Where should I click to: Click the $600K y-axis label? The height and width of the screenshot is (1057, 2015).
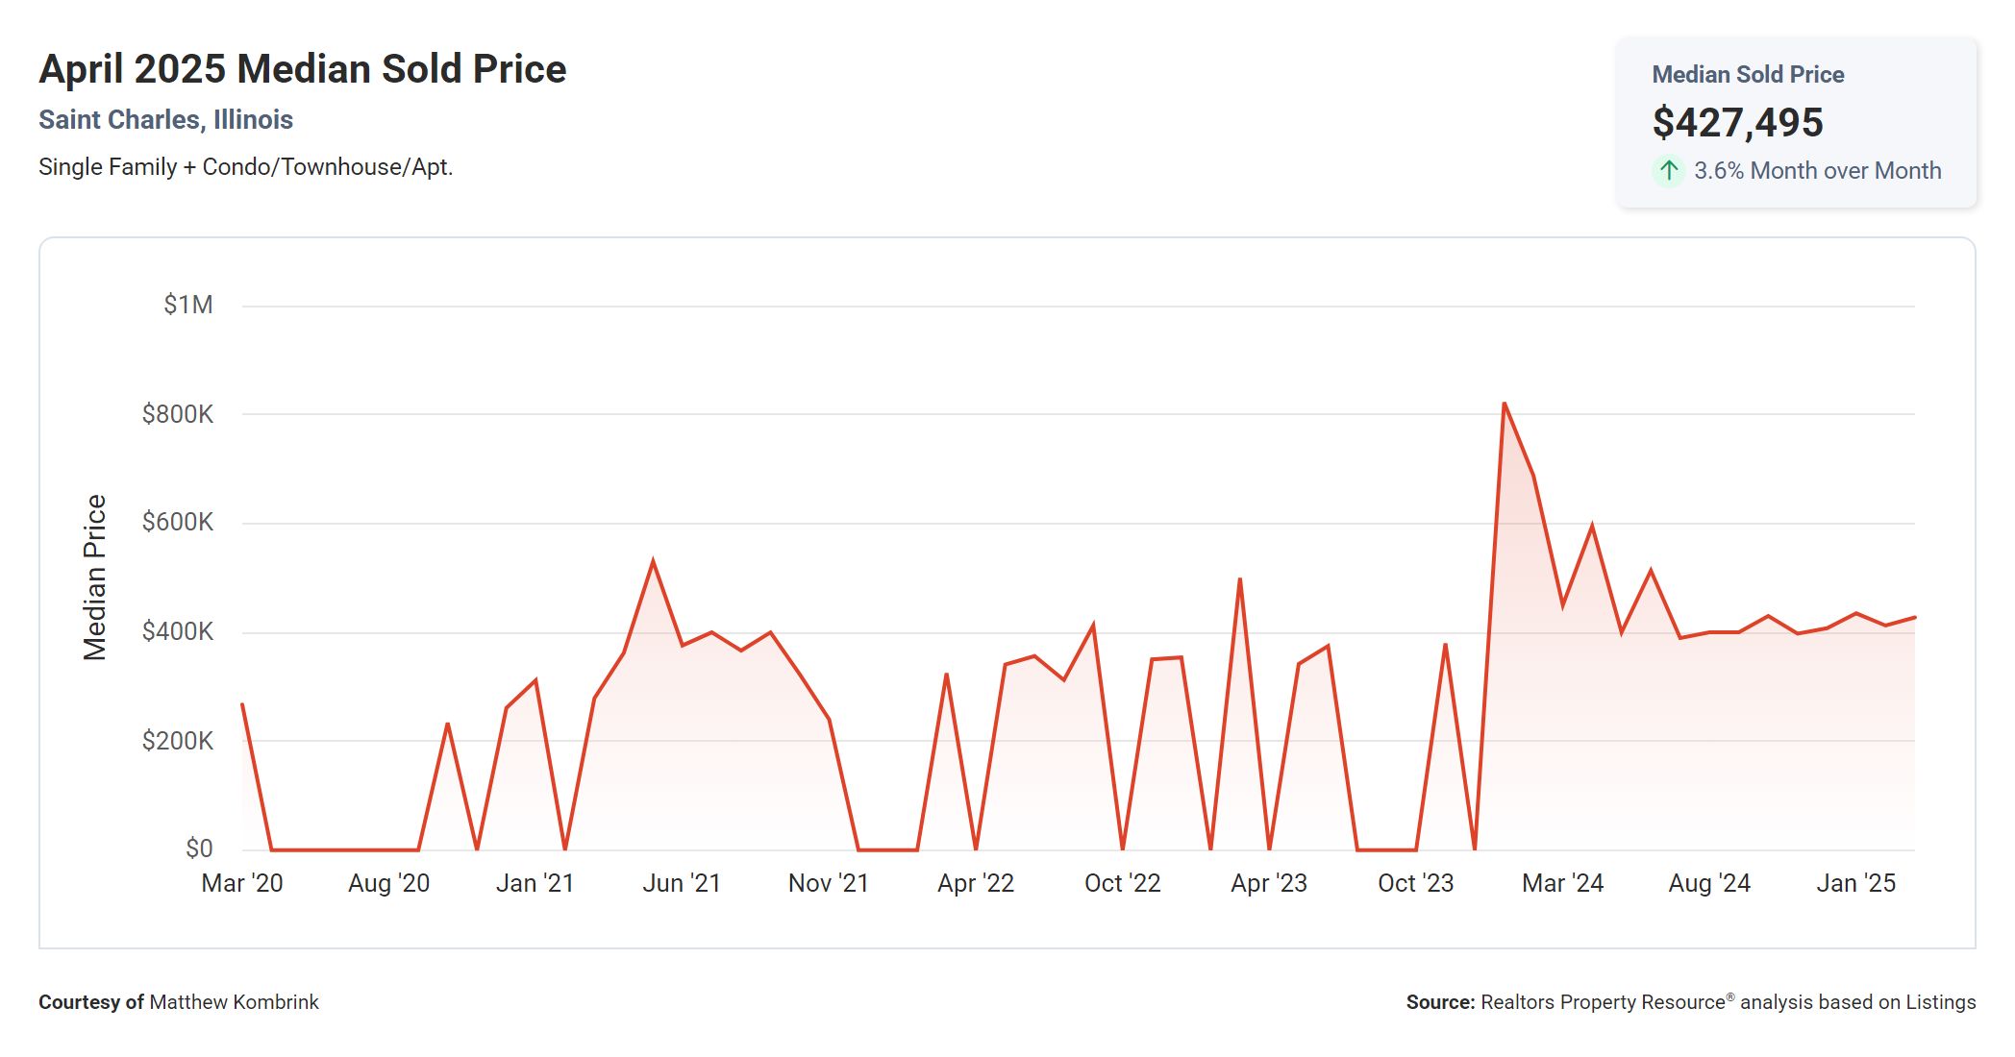[x=178, y=522]
